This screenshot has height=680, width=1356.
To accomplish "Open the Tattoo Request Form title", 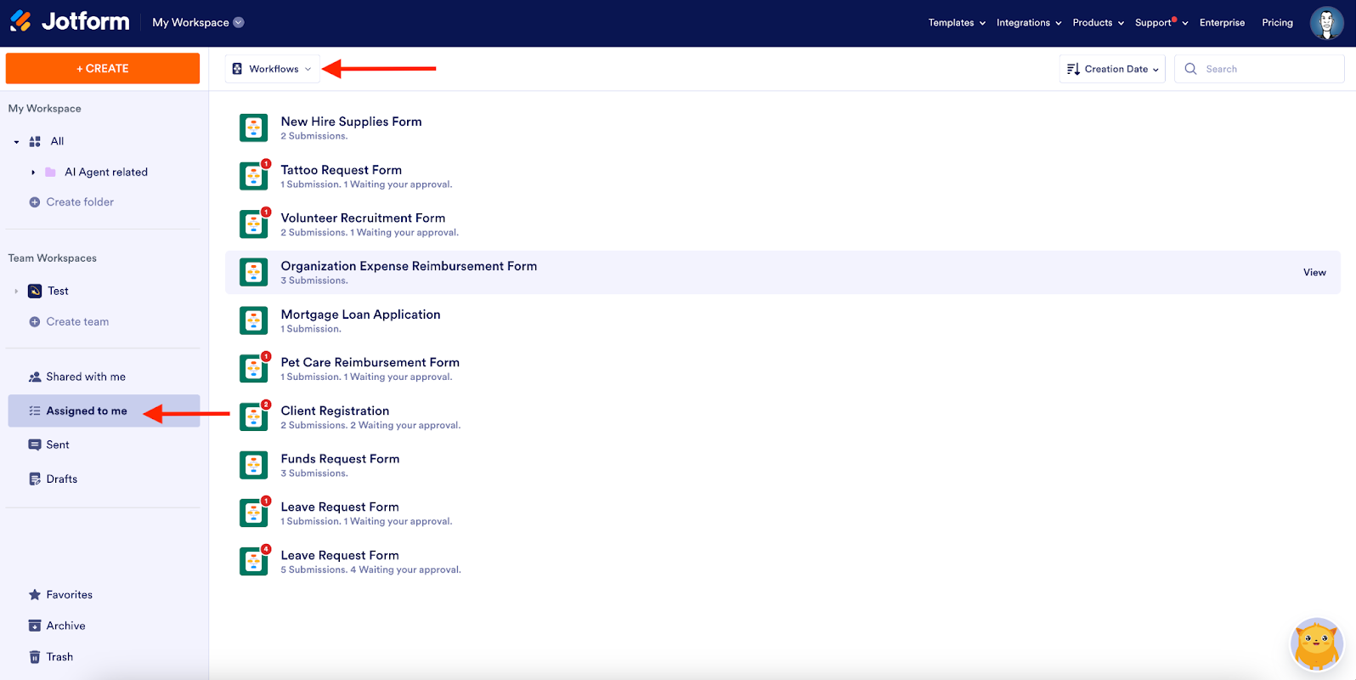I will [342, 170].
